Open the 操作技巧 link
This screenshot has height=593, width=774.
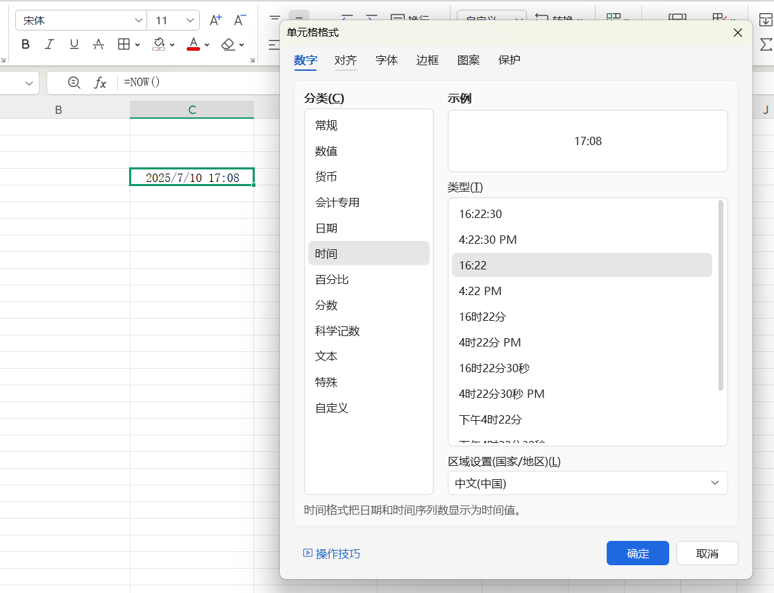click(337, 553)
